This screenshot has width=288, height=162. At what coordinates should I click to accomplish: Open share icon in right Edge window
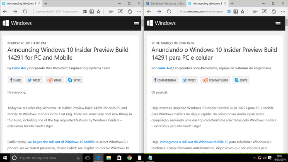(x=274, y=11)
